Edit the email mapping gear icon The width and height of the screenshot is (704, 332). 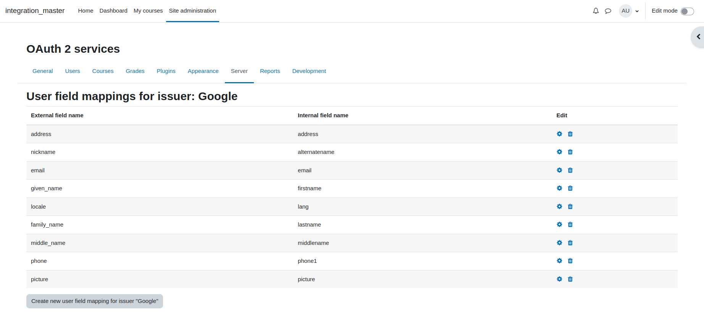click(x=559, y=170)
